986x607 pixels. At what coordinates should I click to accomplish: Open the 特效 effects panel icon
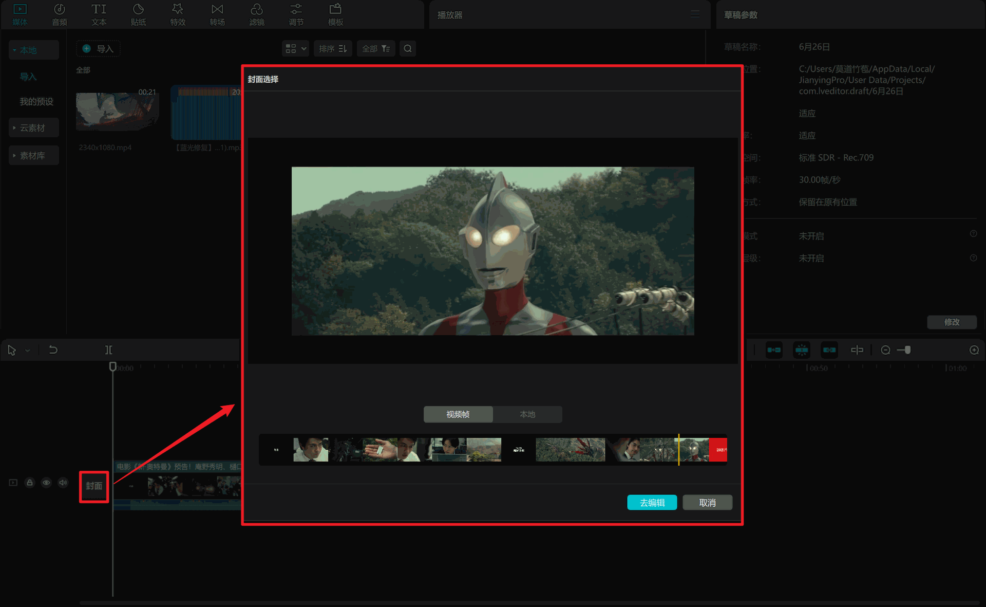coord(178,14)
